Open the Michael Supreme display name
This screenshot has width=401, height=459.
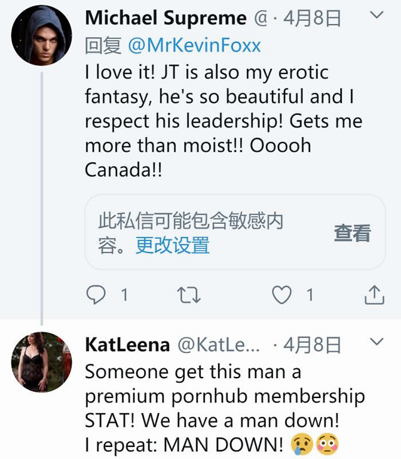point(165,18)
